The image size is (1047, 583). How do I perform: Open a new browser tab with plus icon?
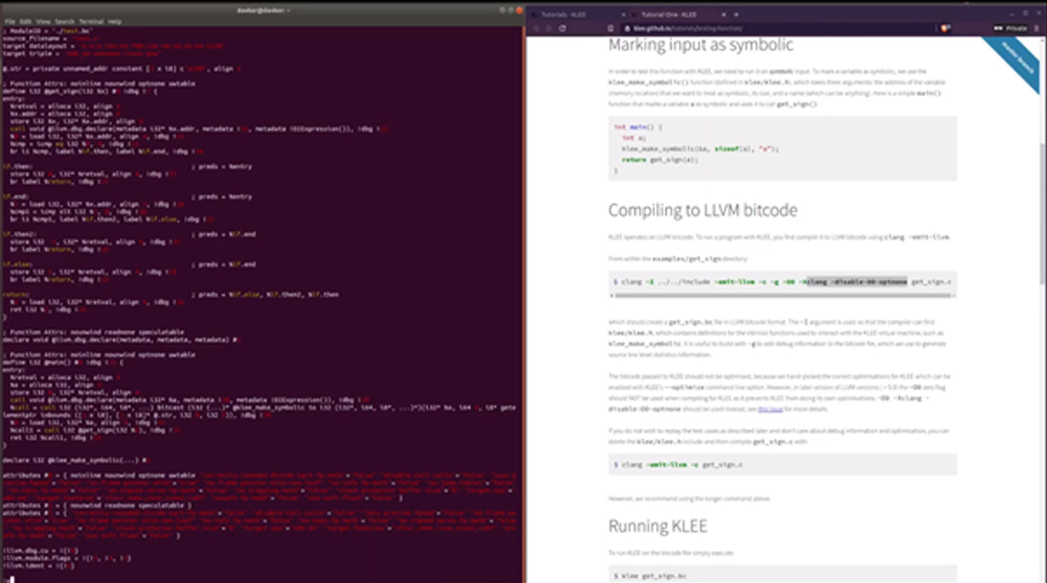[x=736, y=14]
